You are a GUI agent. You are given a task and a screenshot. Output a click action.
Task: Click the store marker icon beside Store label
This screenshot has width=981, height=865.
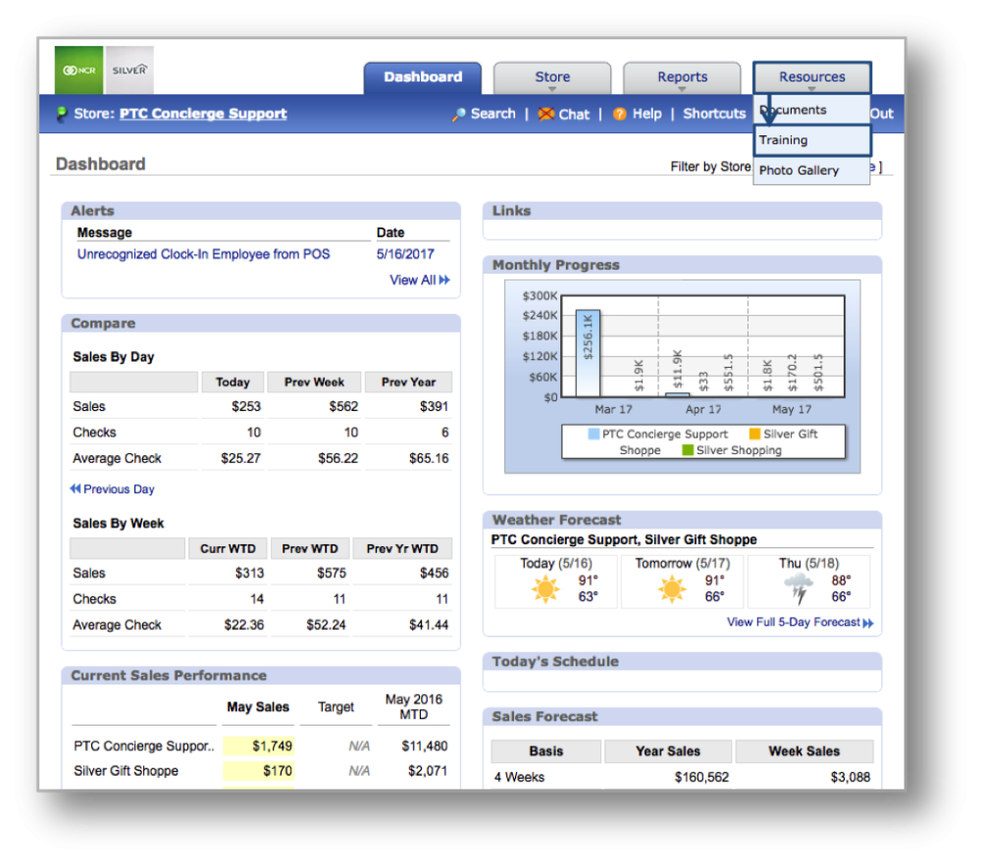click(x=61, y=114)
